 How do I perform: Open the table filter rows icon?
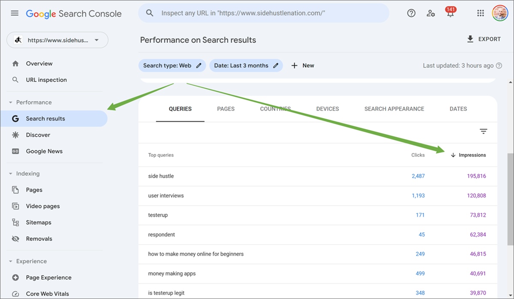(x=484, y=132)
